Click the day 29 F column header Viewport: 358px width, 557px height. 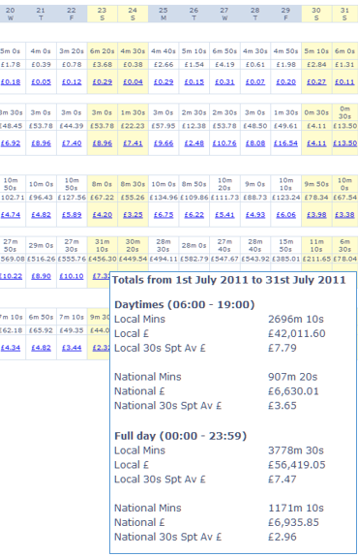(286, 14)
